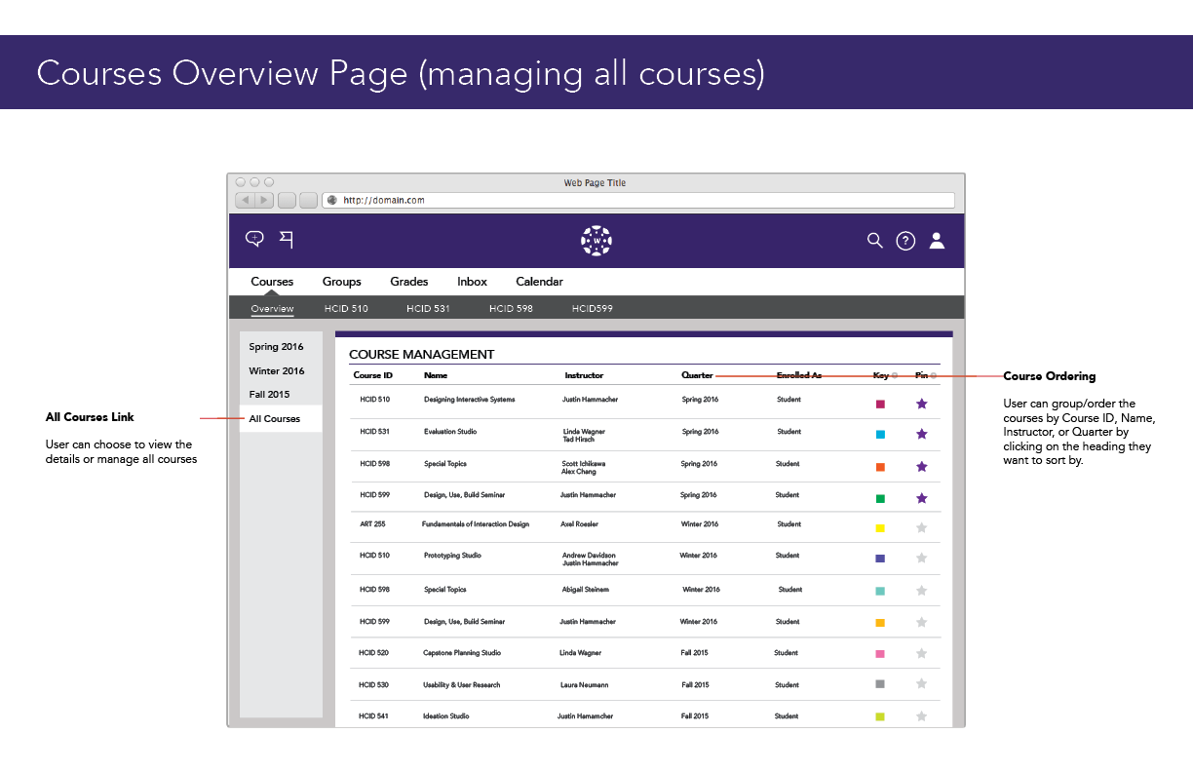Click lime key swatch for Ideation Studio
Viewport: 1193px width, 772px height.
pos(880,716)
